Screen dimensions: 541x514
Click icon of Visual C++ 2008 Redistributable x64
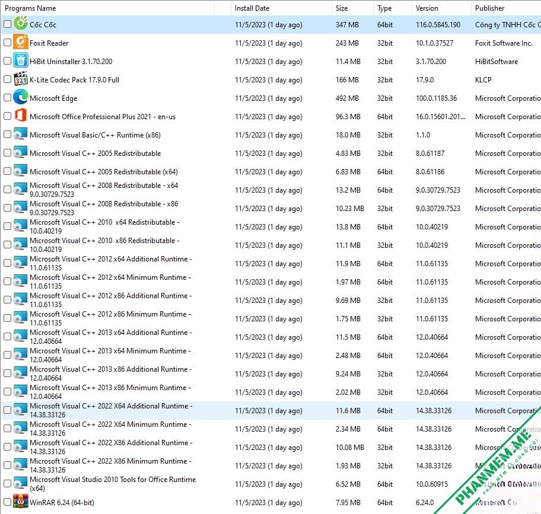click(21, 189)
